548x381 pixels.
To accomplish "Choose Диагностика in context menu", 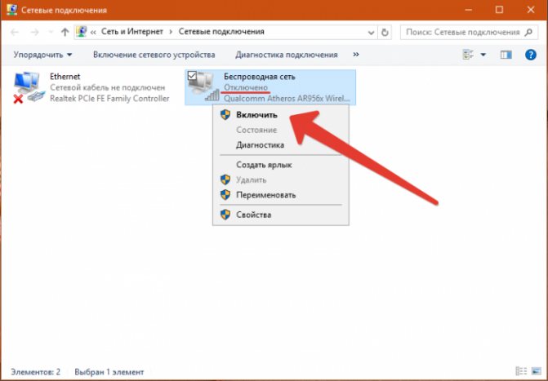I will (260, 145).
